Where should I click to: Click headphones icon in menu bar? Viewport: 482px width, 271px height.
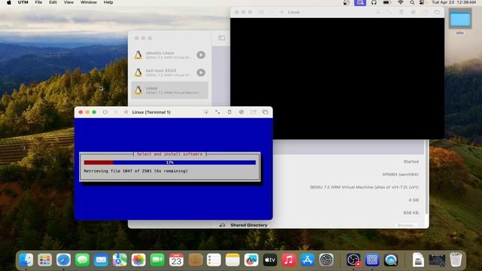(x=374, y=2)
